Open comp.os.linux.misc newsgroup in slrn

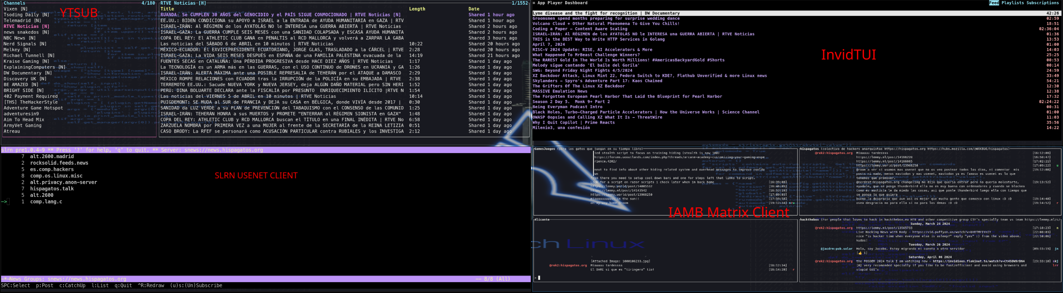(x=56, y=176)
